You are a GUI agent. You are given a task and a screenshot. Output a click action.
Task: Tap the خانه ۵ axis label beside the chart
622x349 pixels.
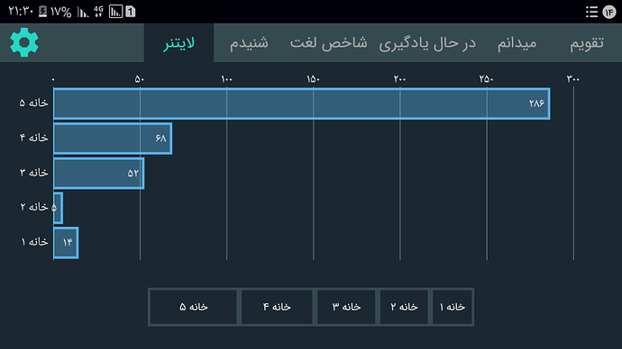(33, 103)
